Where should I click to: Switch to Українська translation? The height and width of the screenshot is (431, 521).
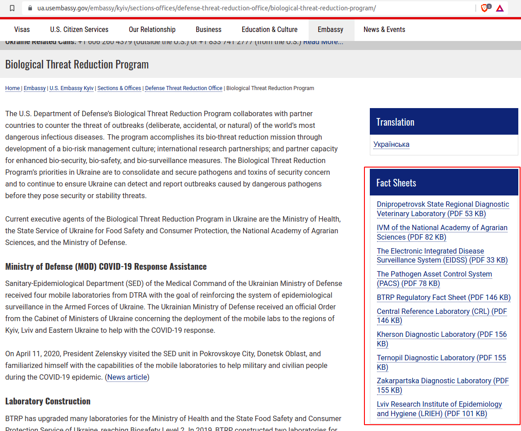[391, 145]
